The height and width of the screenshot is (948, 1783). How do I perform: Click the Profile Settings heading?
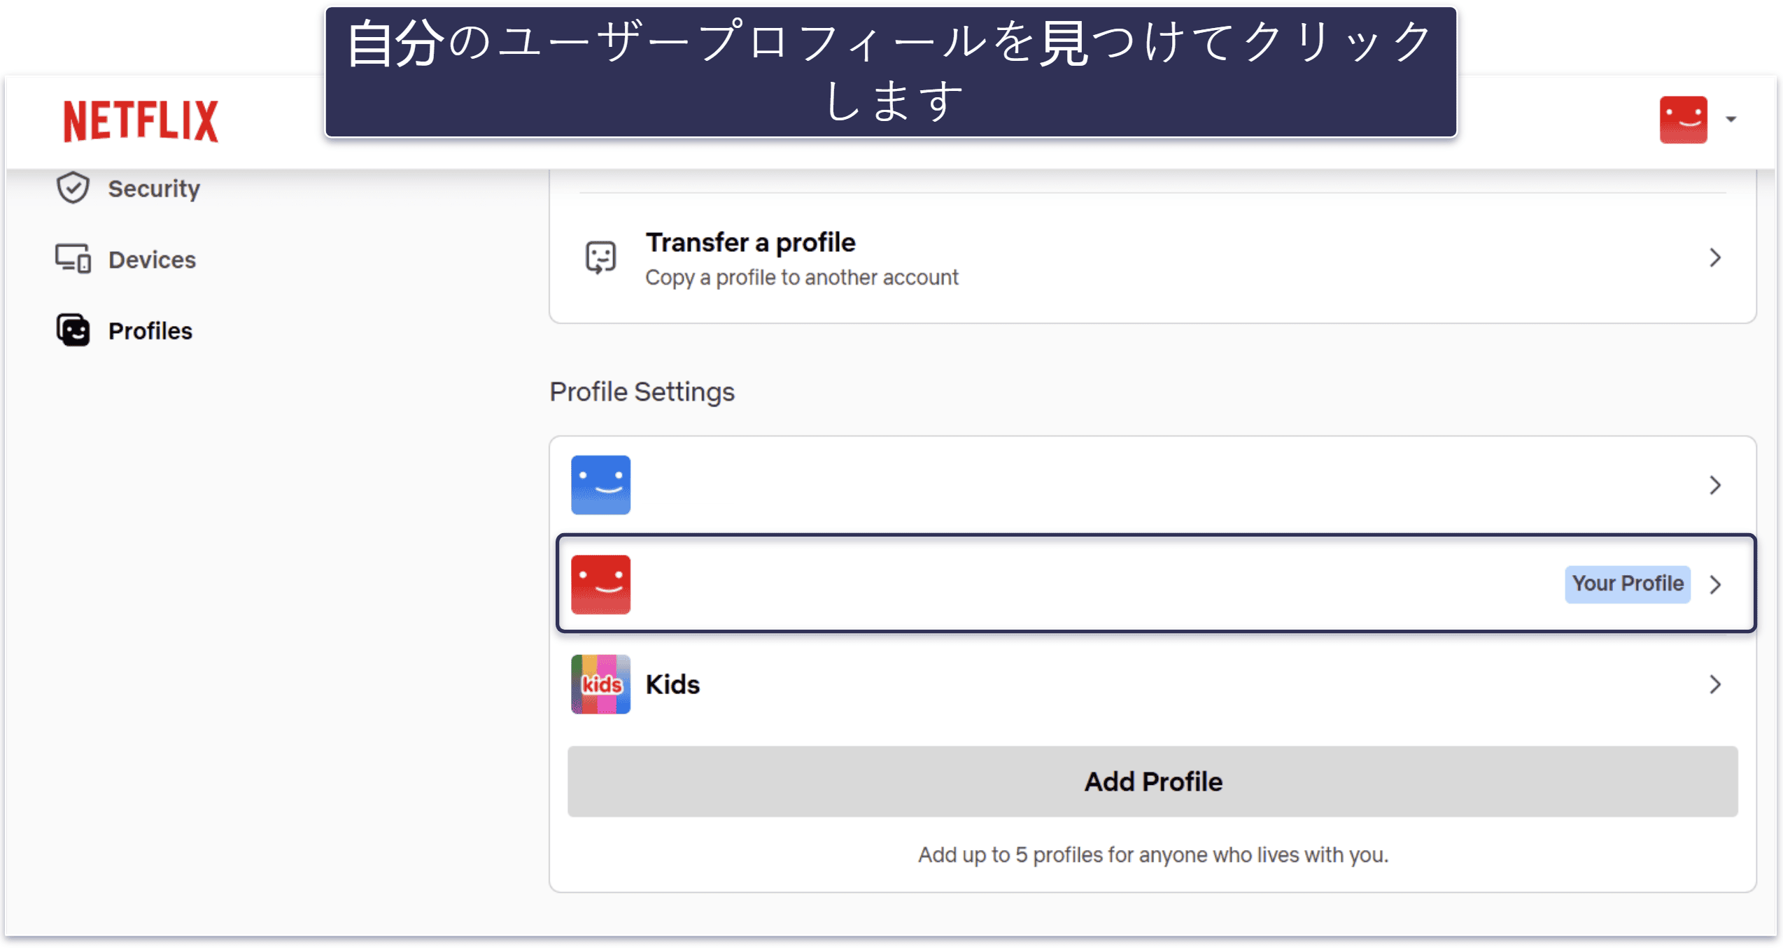[642, 392]
